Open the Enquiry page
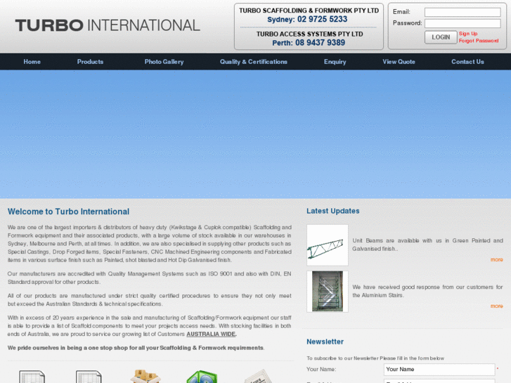 (x=335, y=62)
